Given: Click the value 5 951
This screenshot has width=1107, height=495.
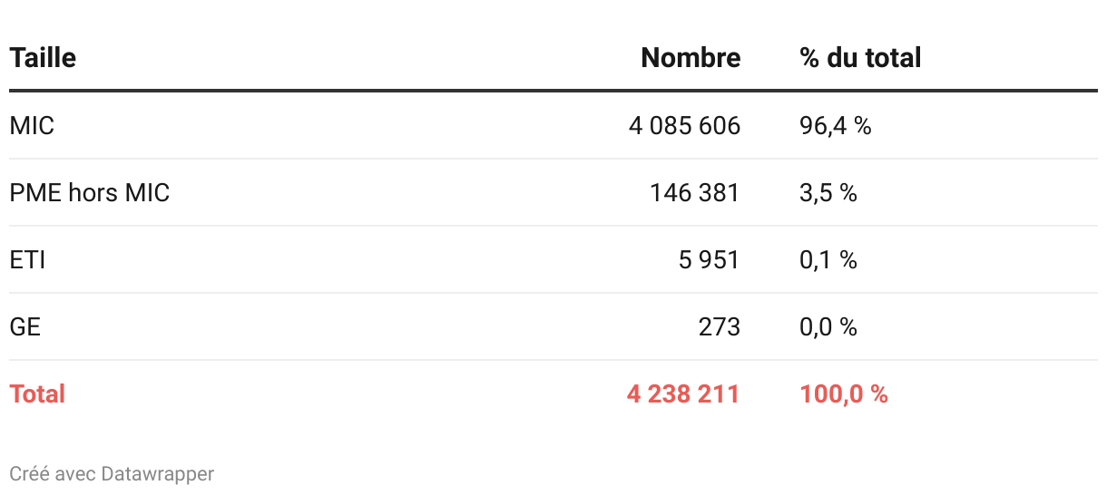Looking at the screenshot, I should [710, 260].
